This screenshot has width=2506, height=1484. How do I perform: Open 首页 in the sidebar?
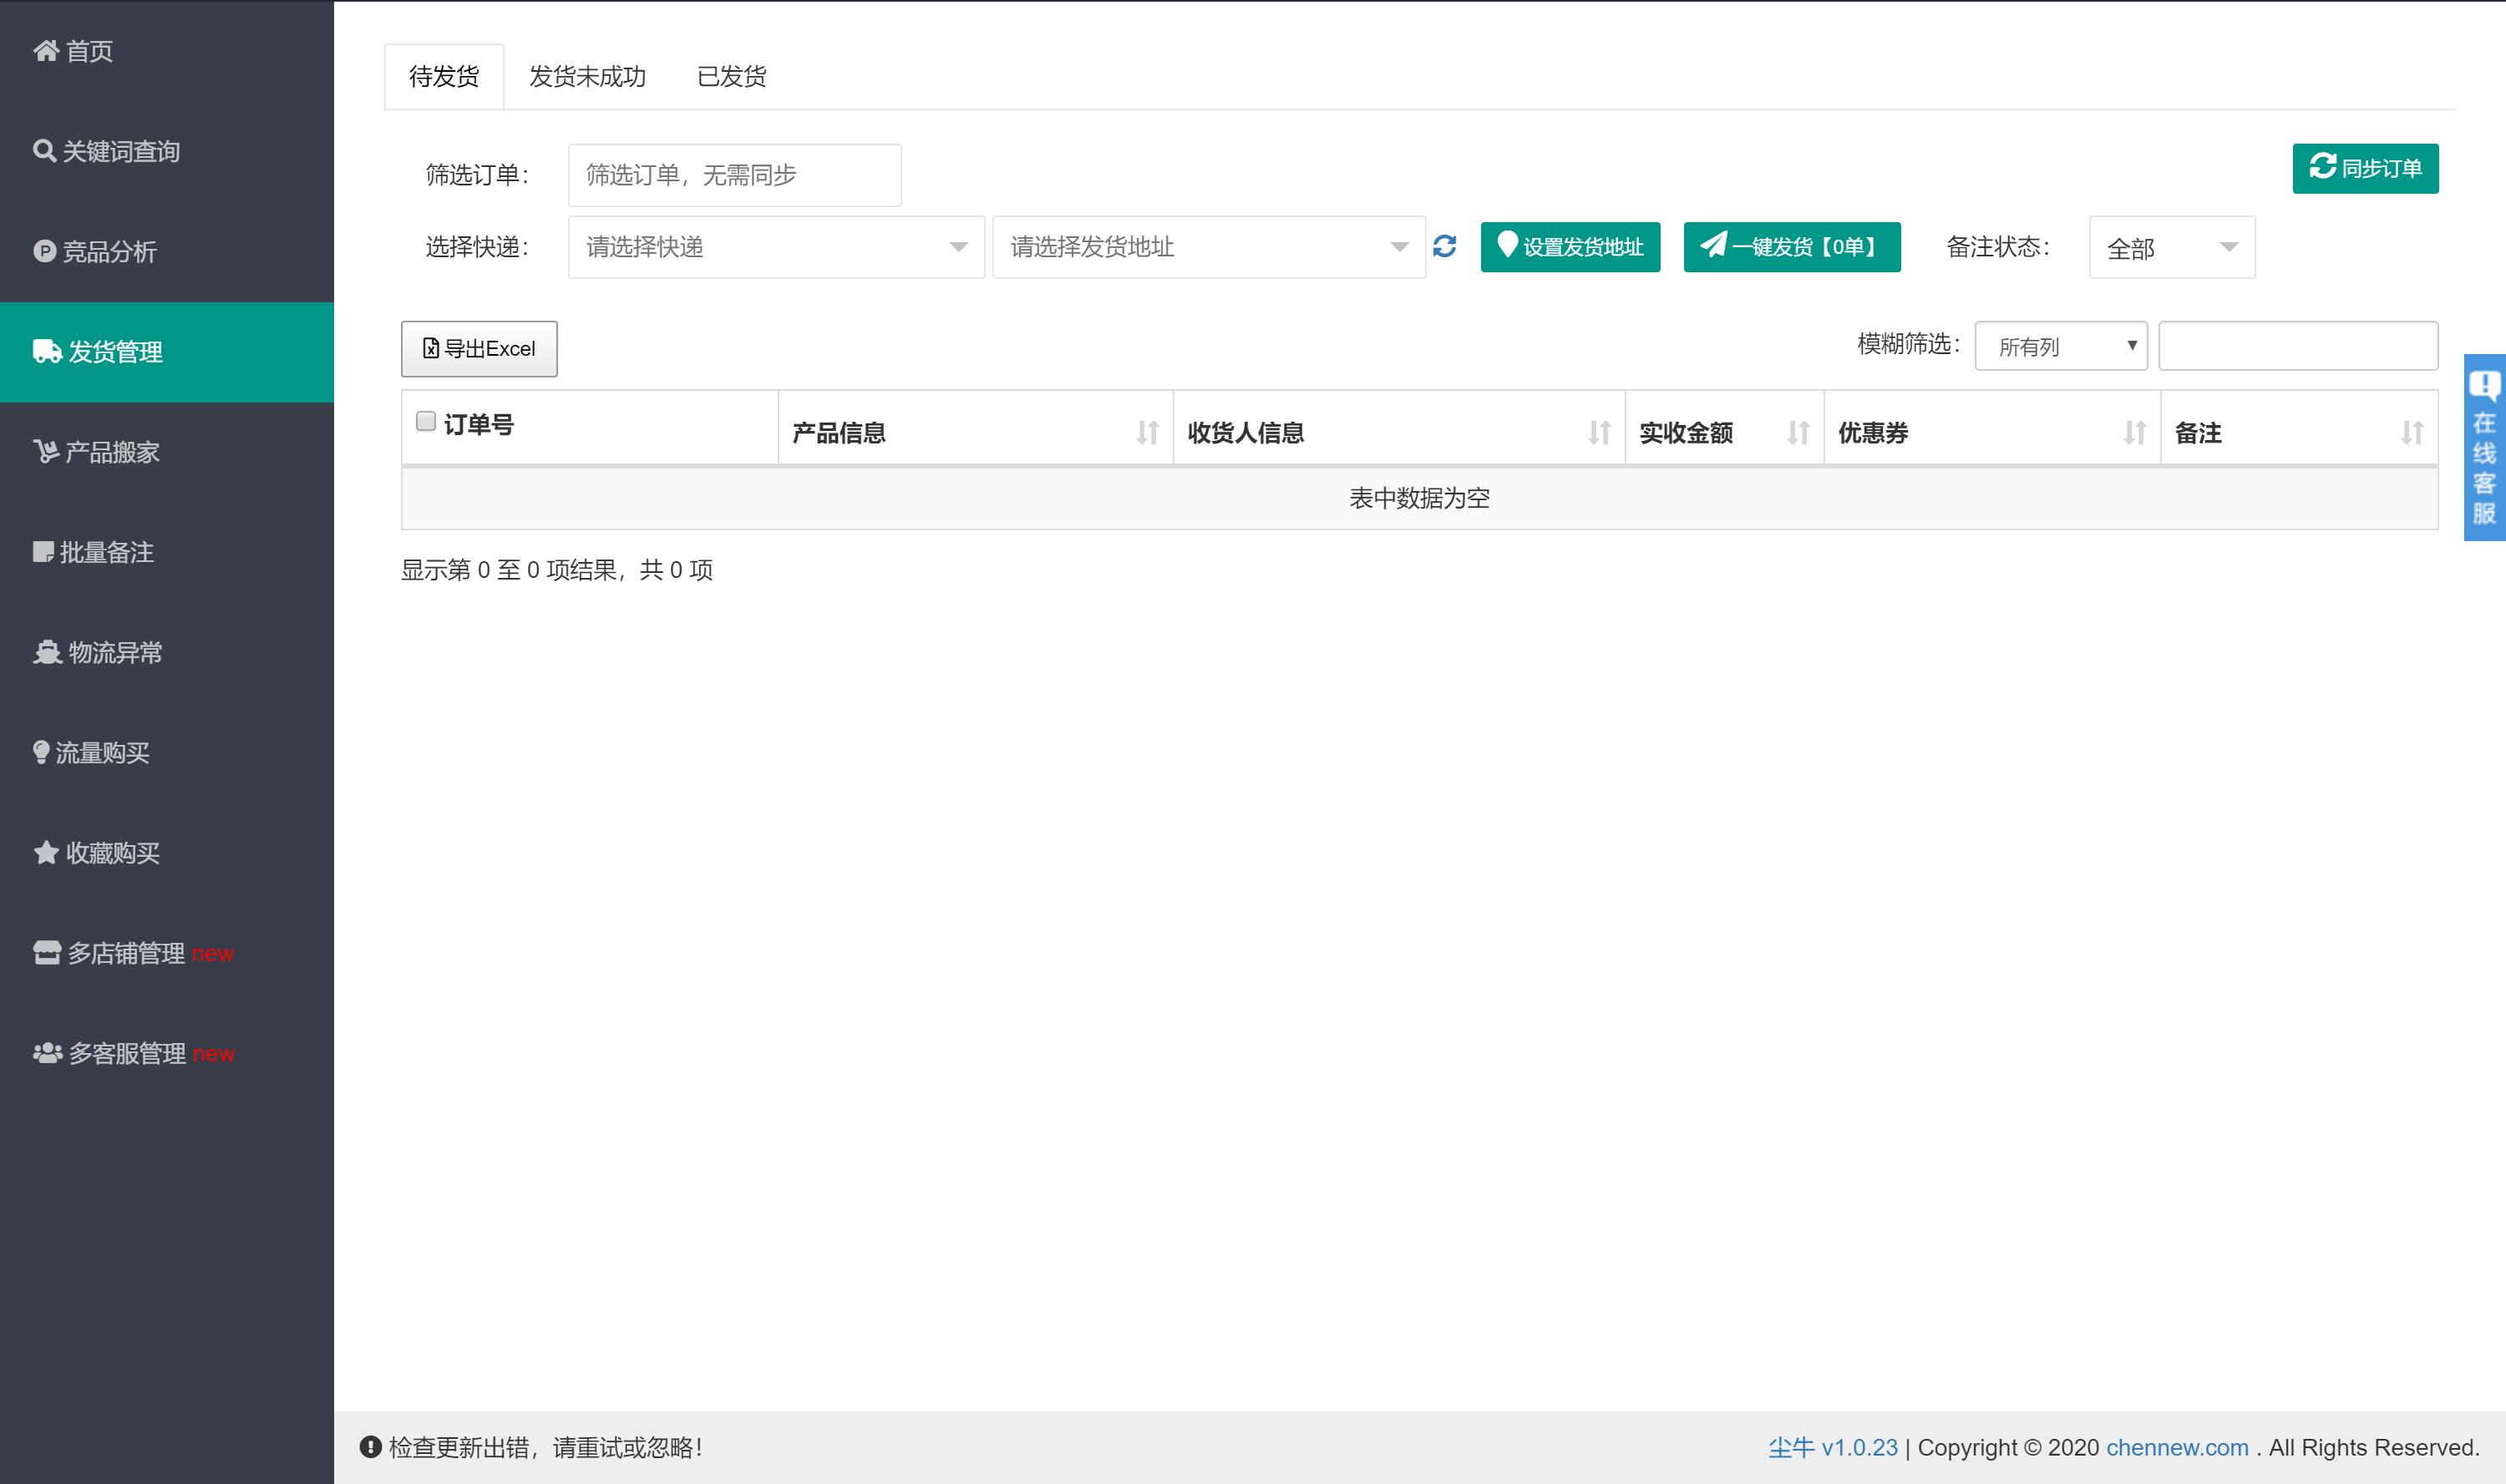[x=167, y=50]
